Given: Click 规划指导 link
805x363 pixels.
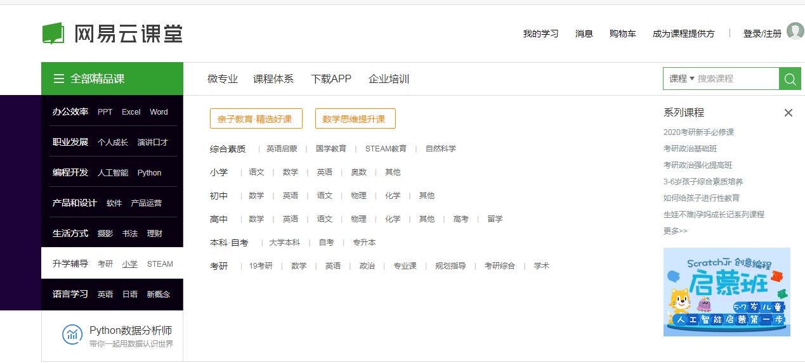Looking at the screenshot, I should (x=450, y=266).
